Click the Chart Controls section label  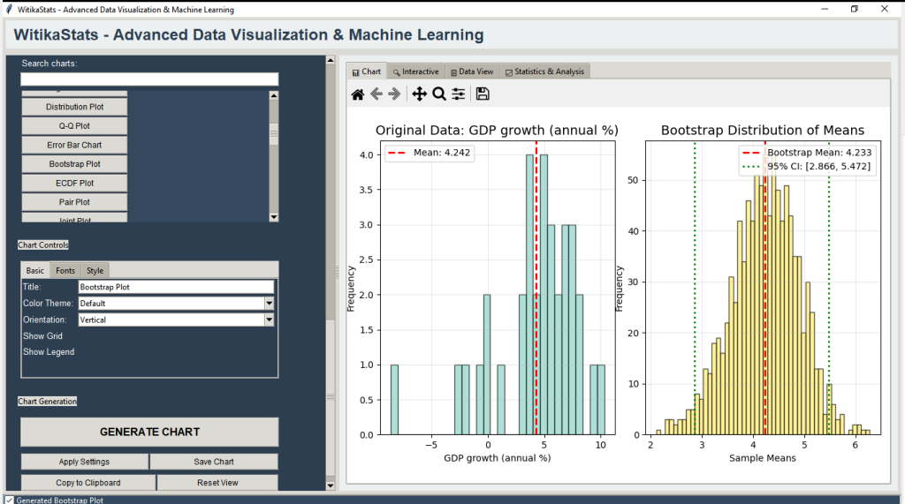point(43,245)
